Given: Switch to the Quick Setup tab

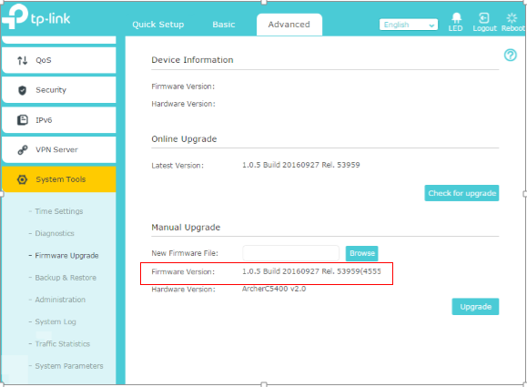Looking at the screenshot, I should [158, 25].
